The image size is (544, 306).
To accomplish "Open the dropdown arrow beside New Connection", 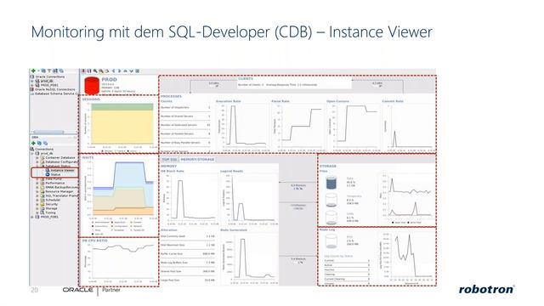I will (x=37, y=71).
